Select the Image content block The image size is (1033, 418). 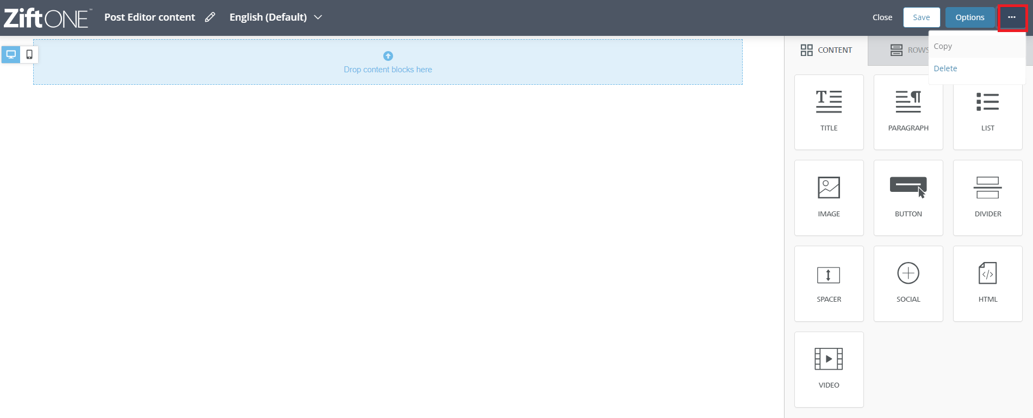coord(829,198)
